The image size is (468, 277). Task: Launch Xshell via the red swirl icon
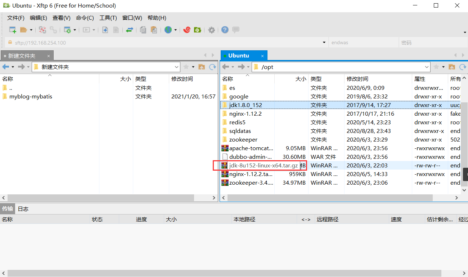(x=186, y=30)
